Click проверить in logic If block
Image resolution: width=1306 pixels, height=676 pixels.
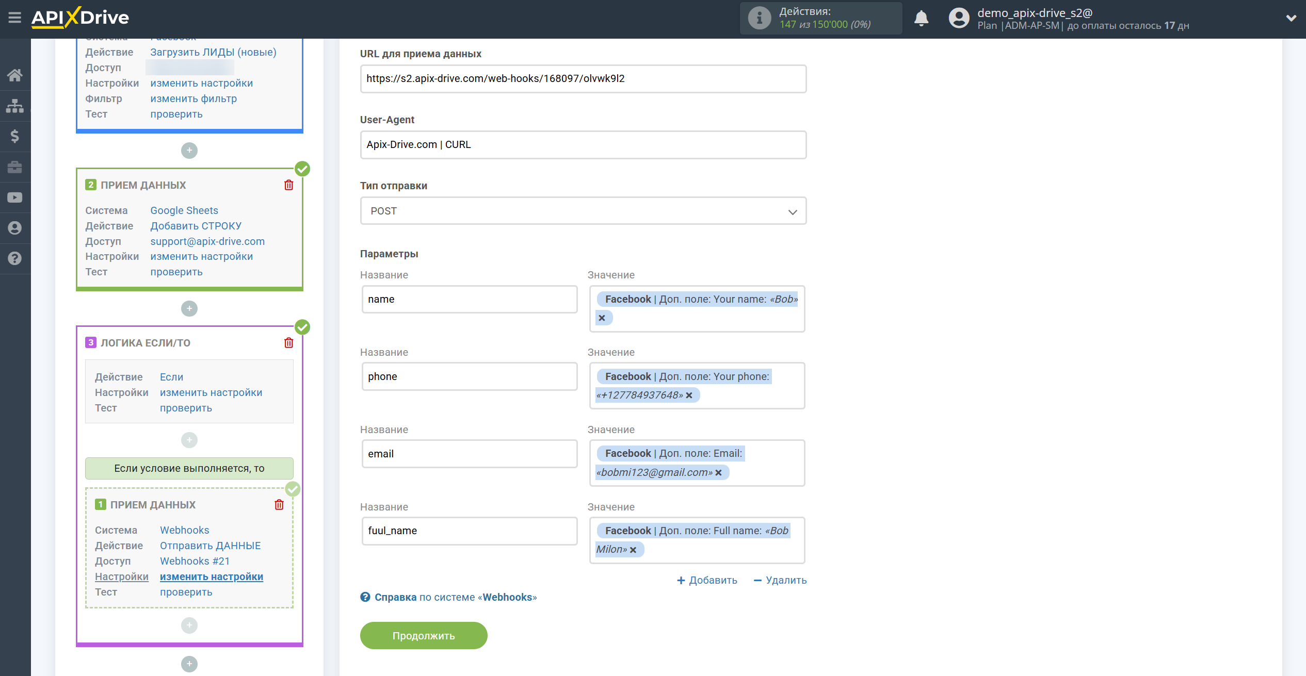[x=186, y=408]
